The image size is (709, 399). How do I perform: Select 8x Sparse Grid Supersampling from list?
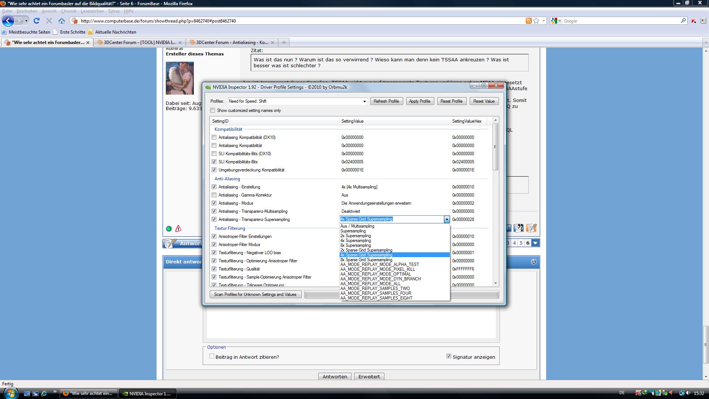[x=366, y=260]
